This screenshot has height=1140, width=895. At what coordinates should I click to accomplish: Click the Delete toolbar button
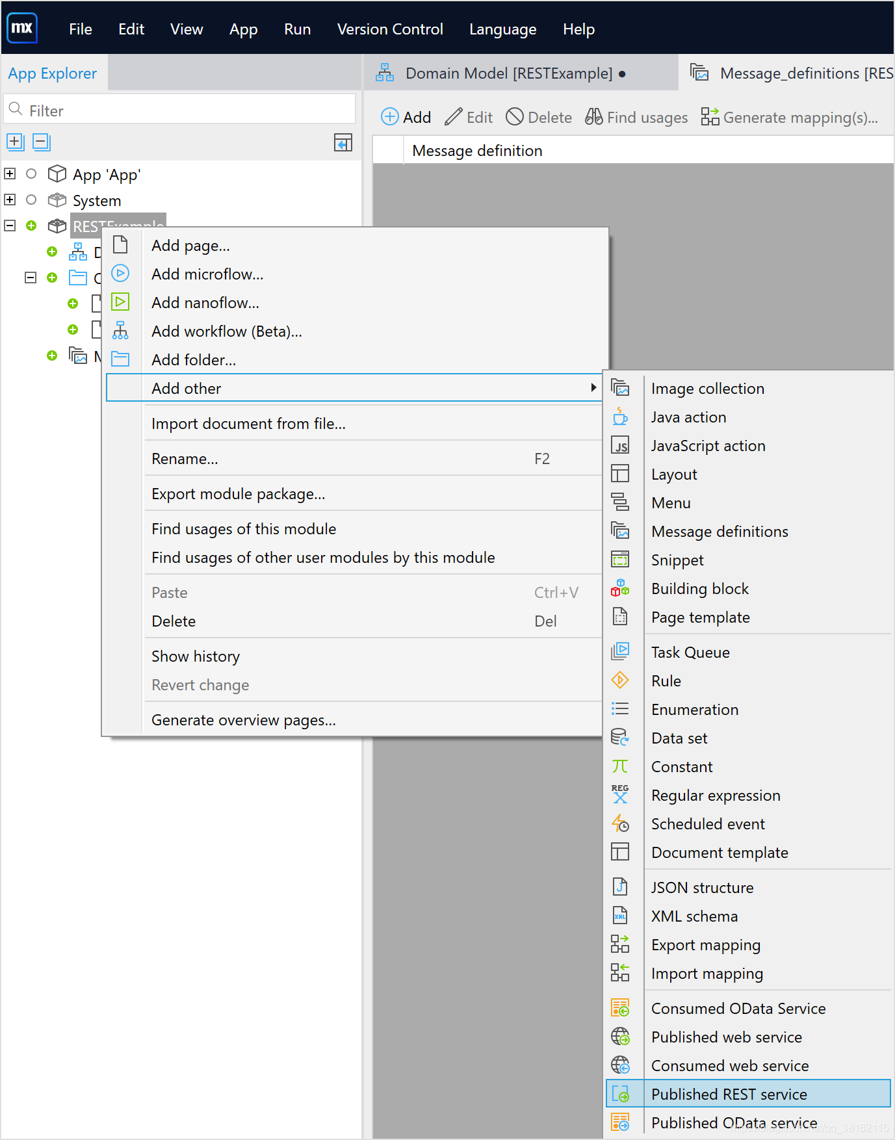pos(539,117)
